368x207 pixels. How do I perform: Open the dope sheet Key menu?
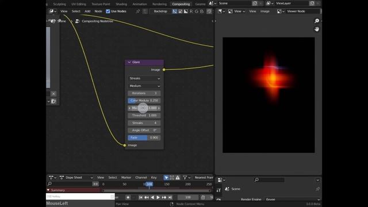click(x=154, y=178)
